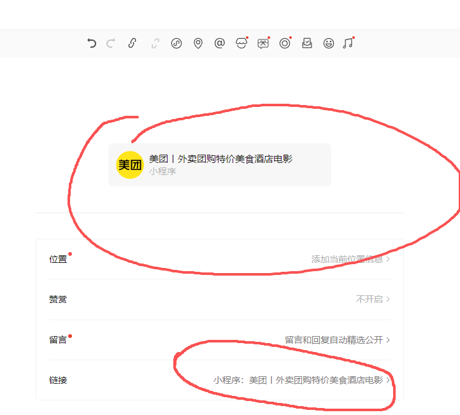Insert a mini program via the toolbar icon
The image size is (460, 415).
click(176, 43)
